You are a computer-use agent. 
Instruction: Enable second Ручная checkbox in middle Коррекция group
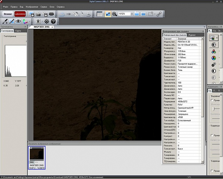[212, 135]
